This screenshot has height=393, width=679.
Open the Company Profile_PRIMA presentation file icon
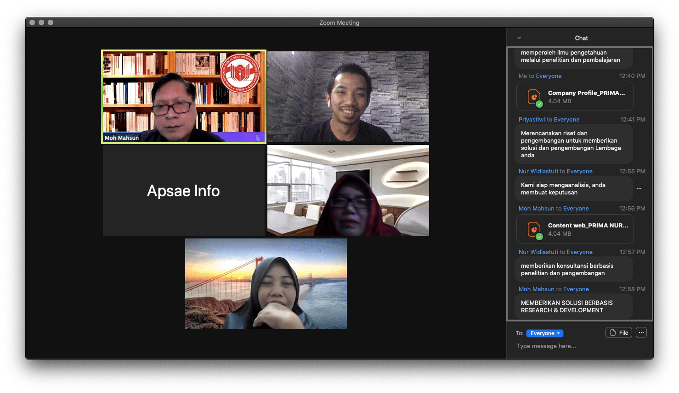(x=534, y=97)
